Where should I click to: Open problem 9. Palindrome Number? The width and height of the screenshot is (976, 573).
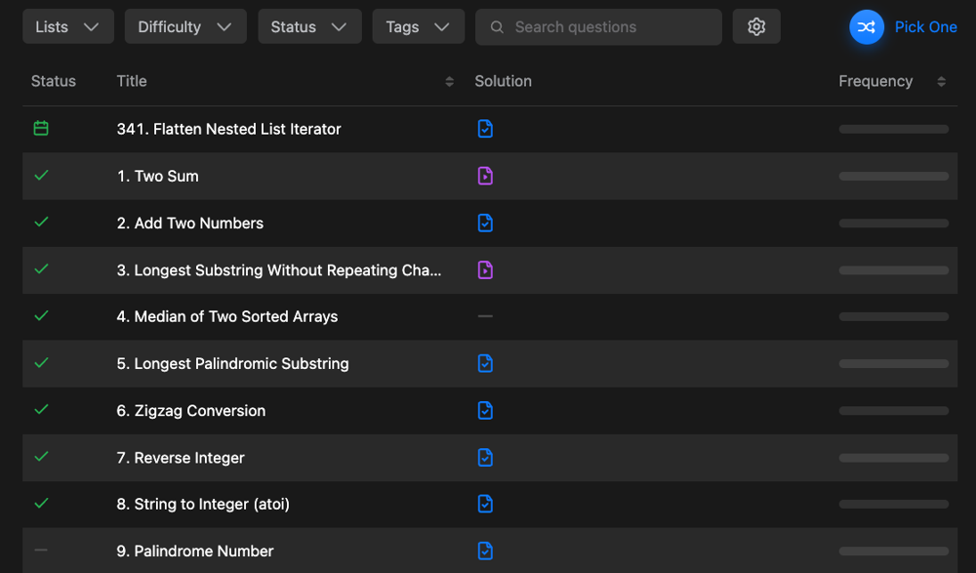pyautogui.click(x=195, y=552)
